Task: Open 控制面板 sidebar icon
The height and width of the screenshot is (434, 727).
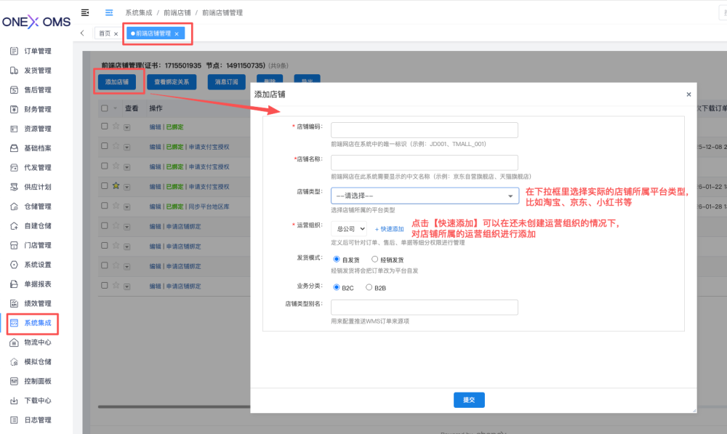Action: pos(14,381)
